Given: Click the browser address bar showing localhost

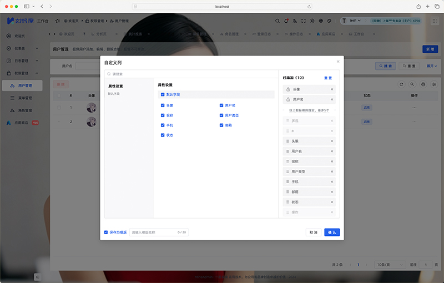Looking at the screenshot, I should coord(222,6).
